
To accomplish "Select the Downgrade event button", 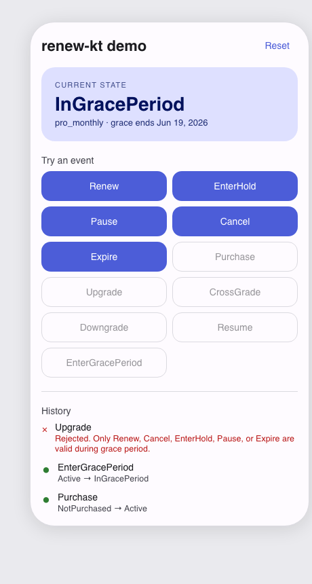I will pyautogui.click(x=104, y=328).
